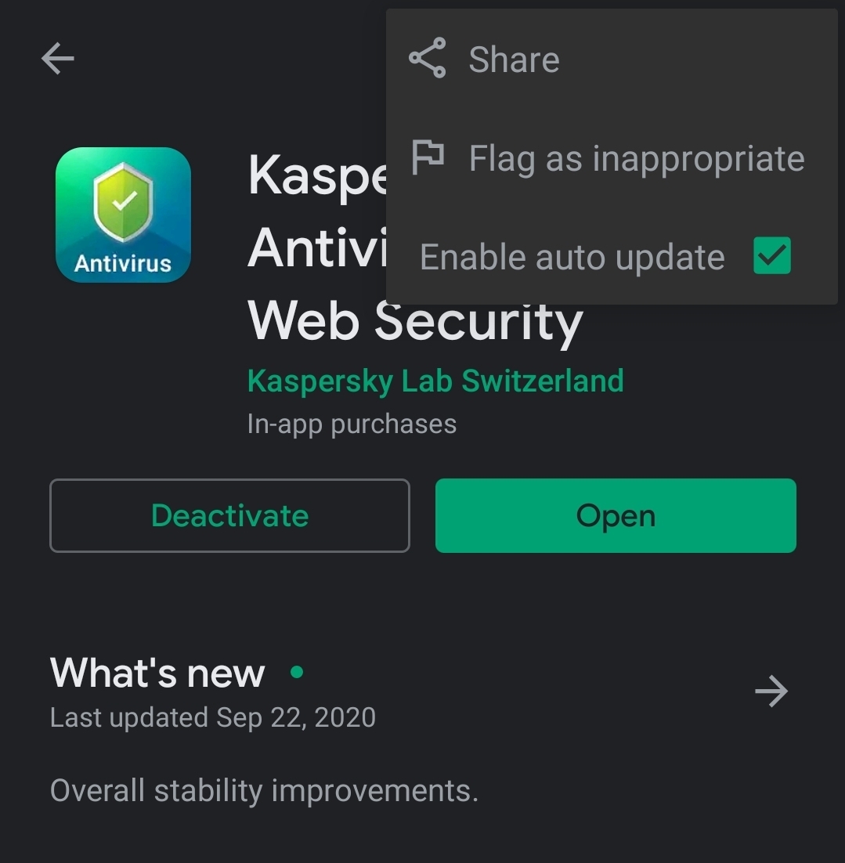Tap Overall stability improvements description

(x=264, y=791)
